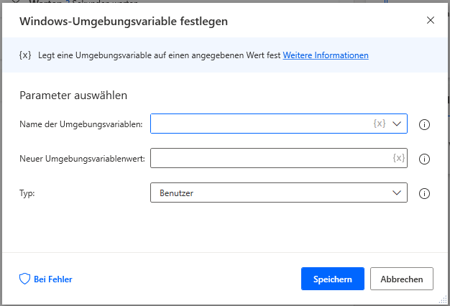The height and width of the screenshot is (306, 450).
Task: Show info for Neuer Umgebungsvariablenwert
Action: tap(424, 159)
